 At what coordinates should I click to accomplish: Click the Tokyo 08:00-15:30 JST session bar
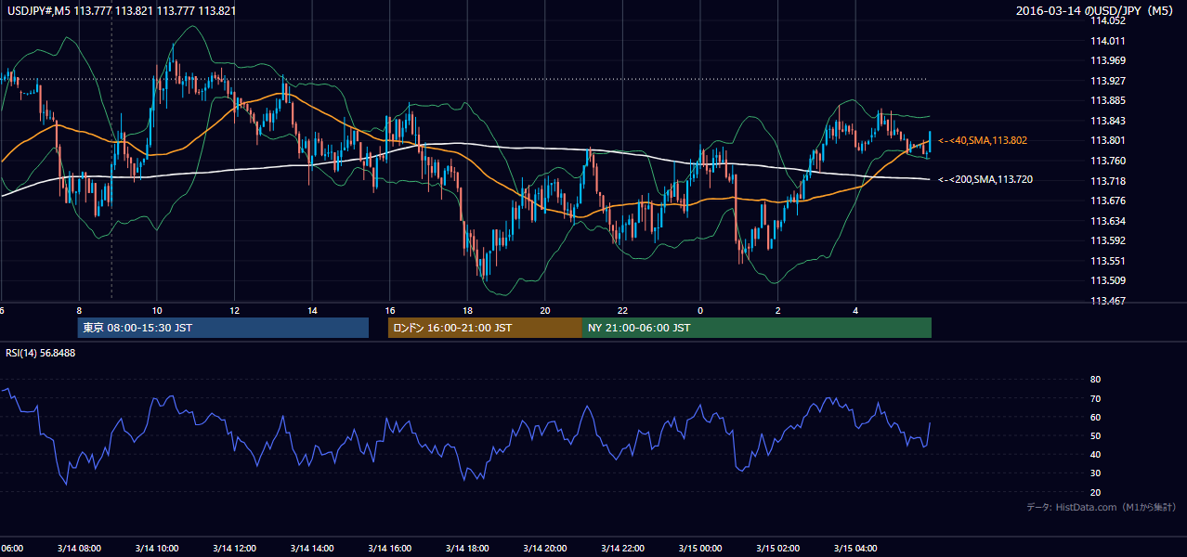click(223, 328)
